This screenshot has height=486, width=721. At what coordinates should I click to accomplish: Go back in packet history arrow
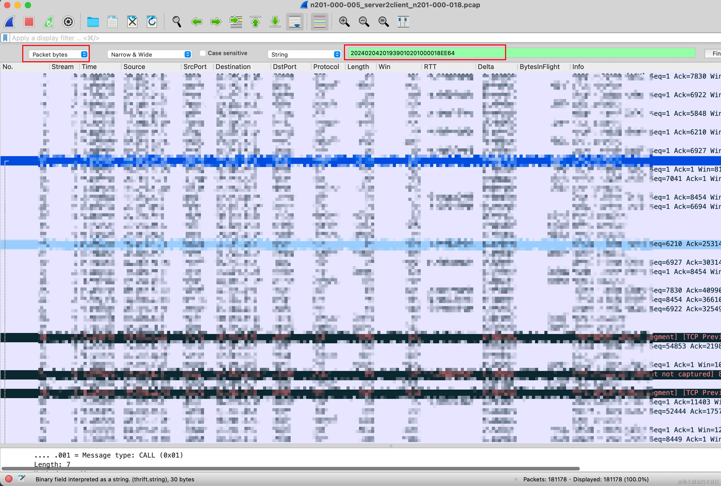point(197,22)
